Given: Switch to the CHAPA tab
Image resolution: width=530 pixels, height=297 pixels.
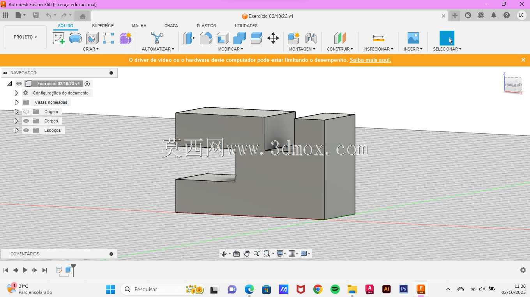Looking at the screenshot, I should click(x=171, y=26).
